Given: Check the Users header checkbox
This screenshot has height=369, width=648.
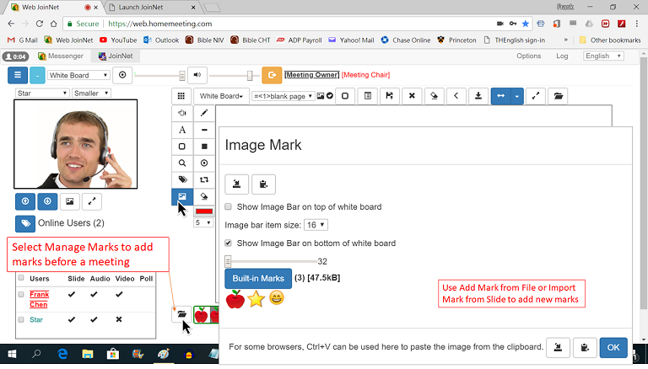Looking at the screenshot, I should pyautogui.click(x=22, y=278).
